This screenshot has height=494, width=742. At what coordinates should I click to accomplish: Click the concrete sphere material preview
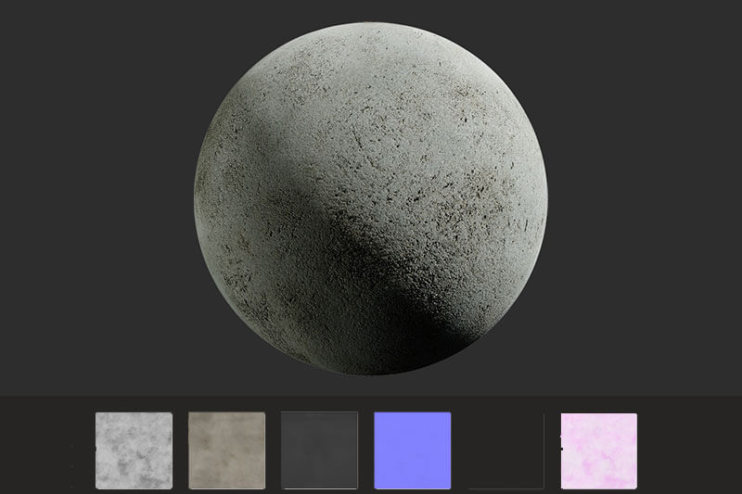(x=371, y=199)
